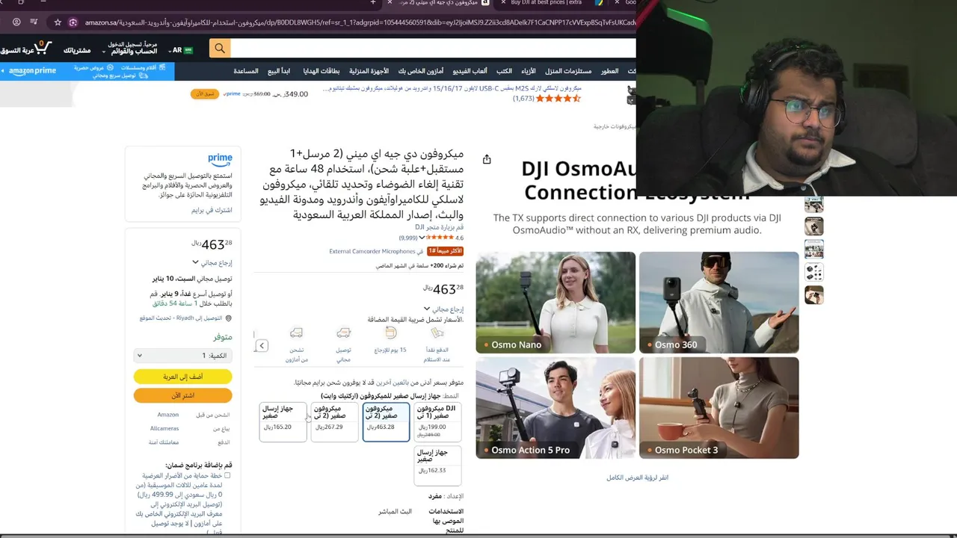Click the cash on delivery icon

(x=437, y=333)
